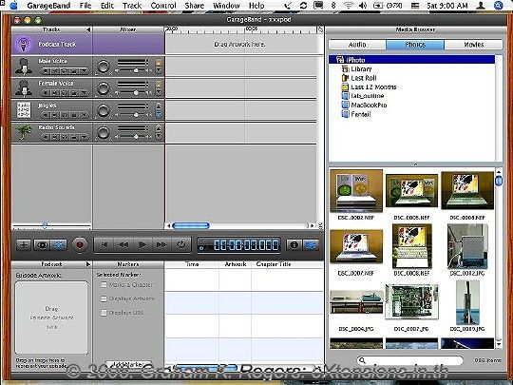Switch to the Movies tab
Viewport: 513px width, 385px height.
pyautogui.click(x=473, y=45)
